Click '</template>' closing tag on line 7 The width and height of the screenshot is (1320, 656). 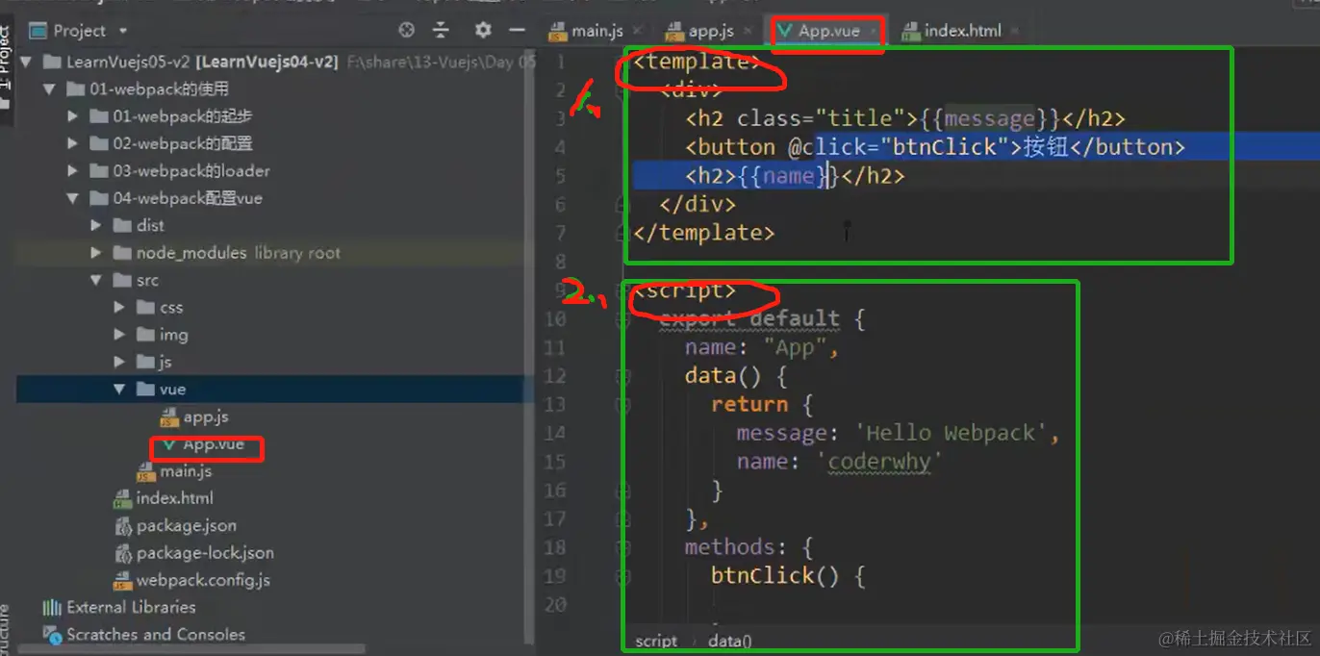(703, 233)
